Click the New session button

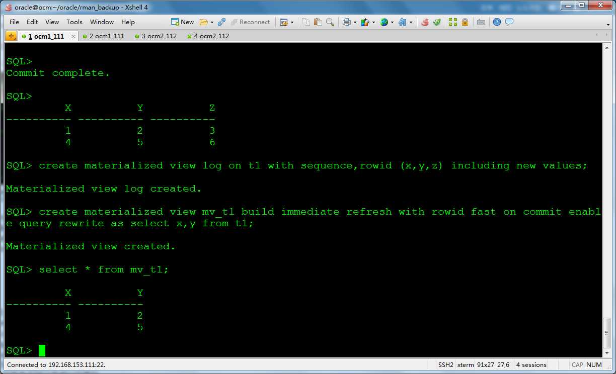coord(182,22)
